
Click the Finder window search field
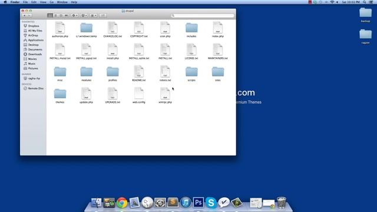203,15
